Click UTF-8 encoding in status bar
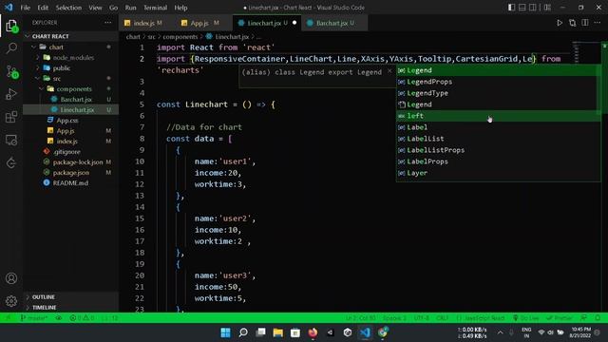This screenshot has height=342, width=608. click(x=421, y=318)
